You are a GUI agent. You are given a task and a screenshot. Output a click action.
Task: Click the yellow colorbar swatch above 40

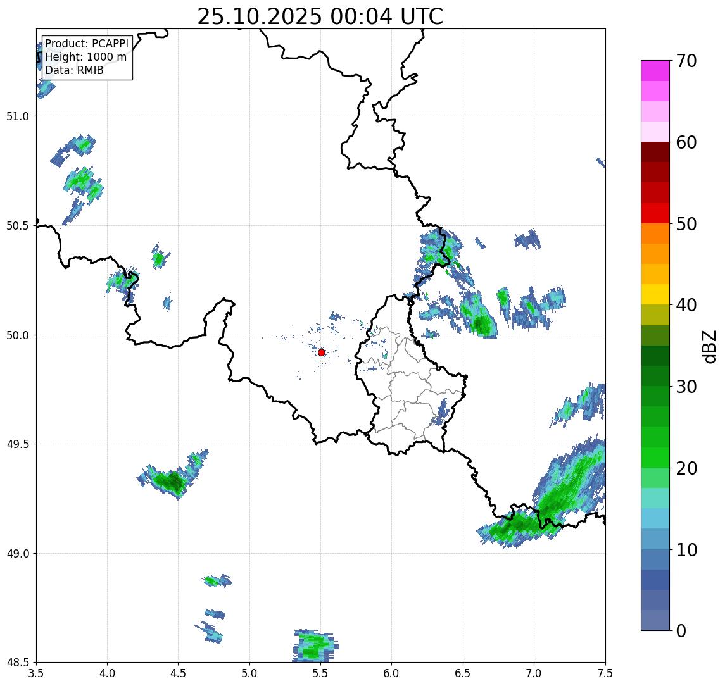[655, 294]
